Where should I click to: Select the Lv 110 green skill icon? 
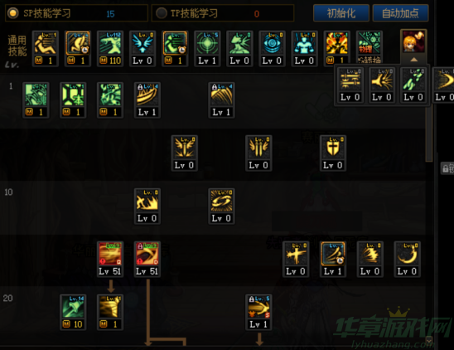tap(110, 48)
